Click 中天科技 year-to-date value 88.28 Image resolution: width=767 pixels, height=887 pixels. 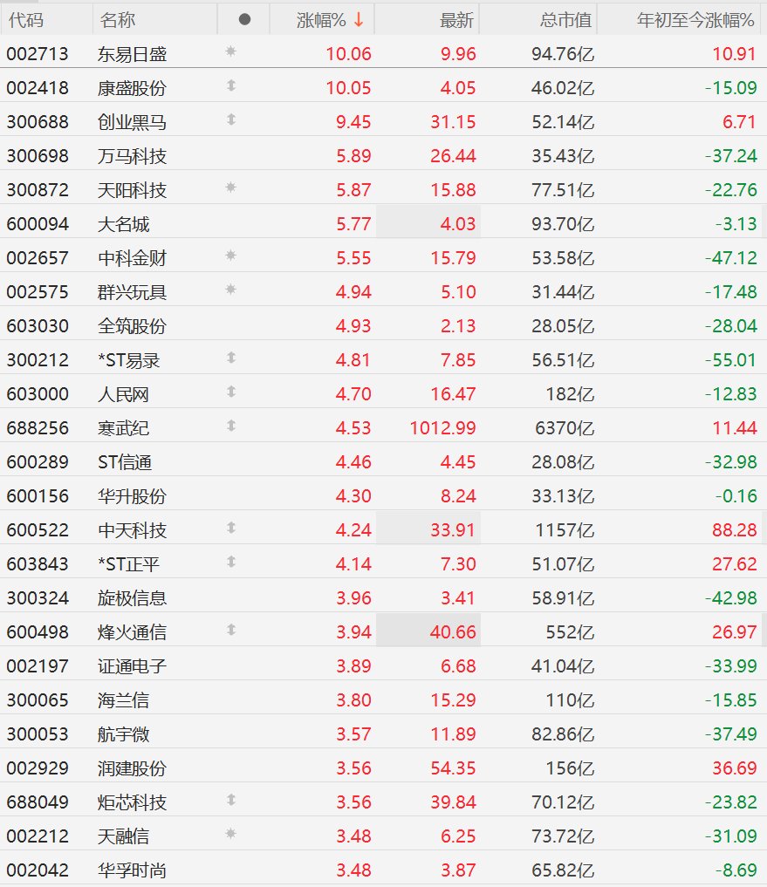click(x=734, y=530)
